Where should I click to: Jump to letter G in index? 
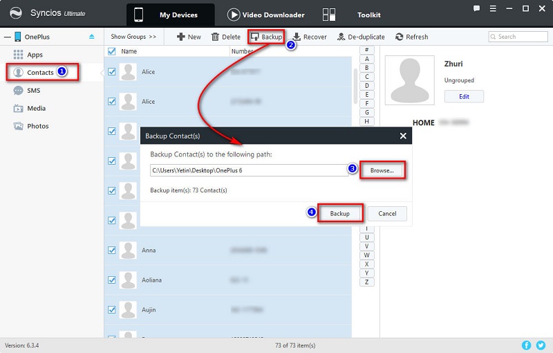367,112
